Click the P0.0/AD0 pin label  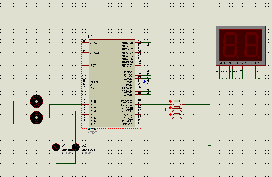(127, 43)
